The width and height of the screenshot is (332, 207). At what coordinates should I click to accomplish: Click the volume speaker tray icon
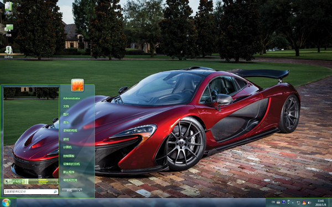(x=309, y=203)
